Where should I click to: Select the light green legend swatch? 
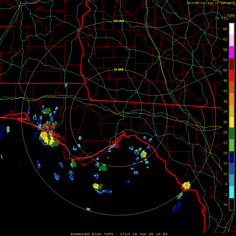coord(232,145)
